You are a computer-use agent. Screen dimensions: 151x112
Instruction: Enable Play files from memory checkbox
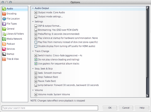[36, 42]
